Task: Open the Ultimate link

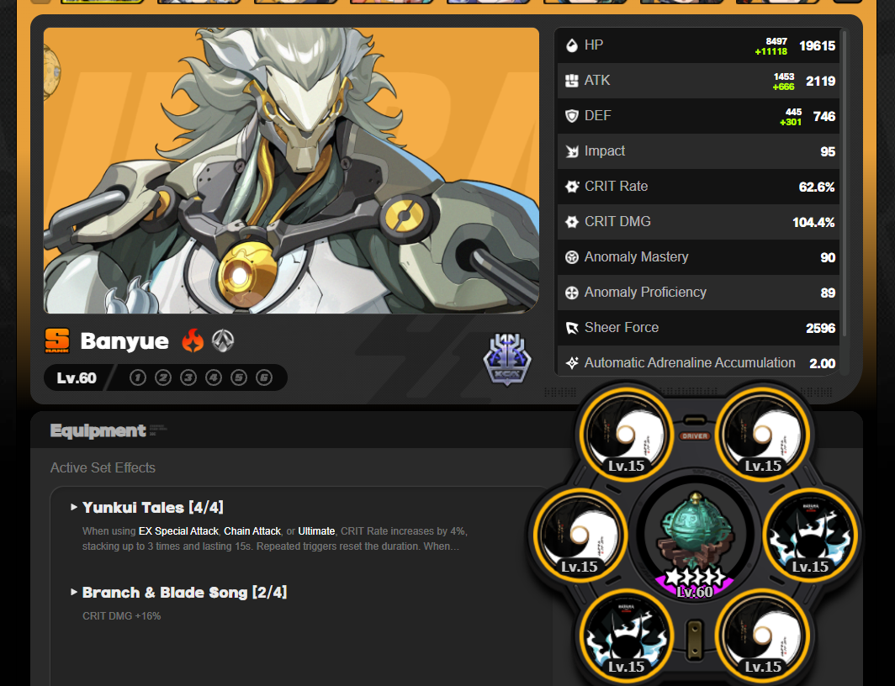Action: coord(316,531)
